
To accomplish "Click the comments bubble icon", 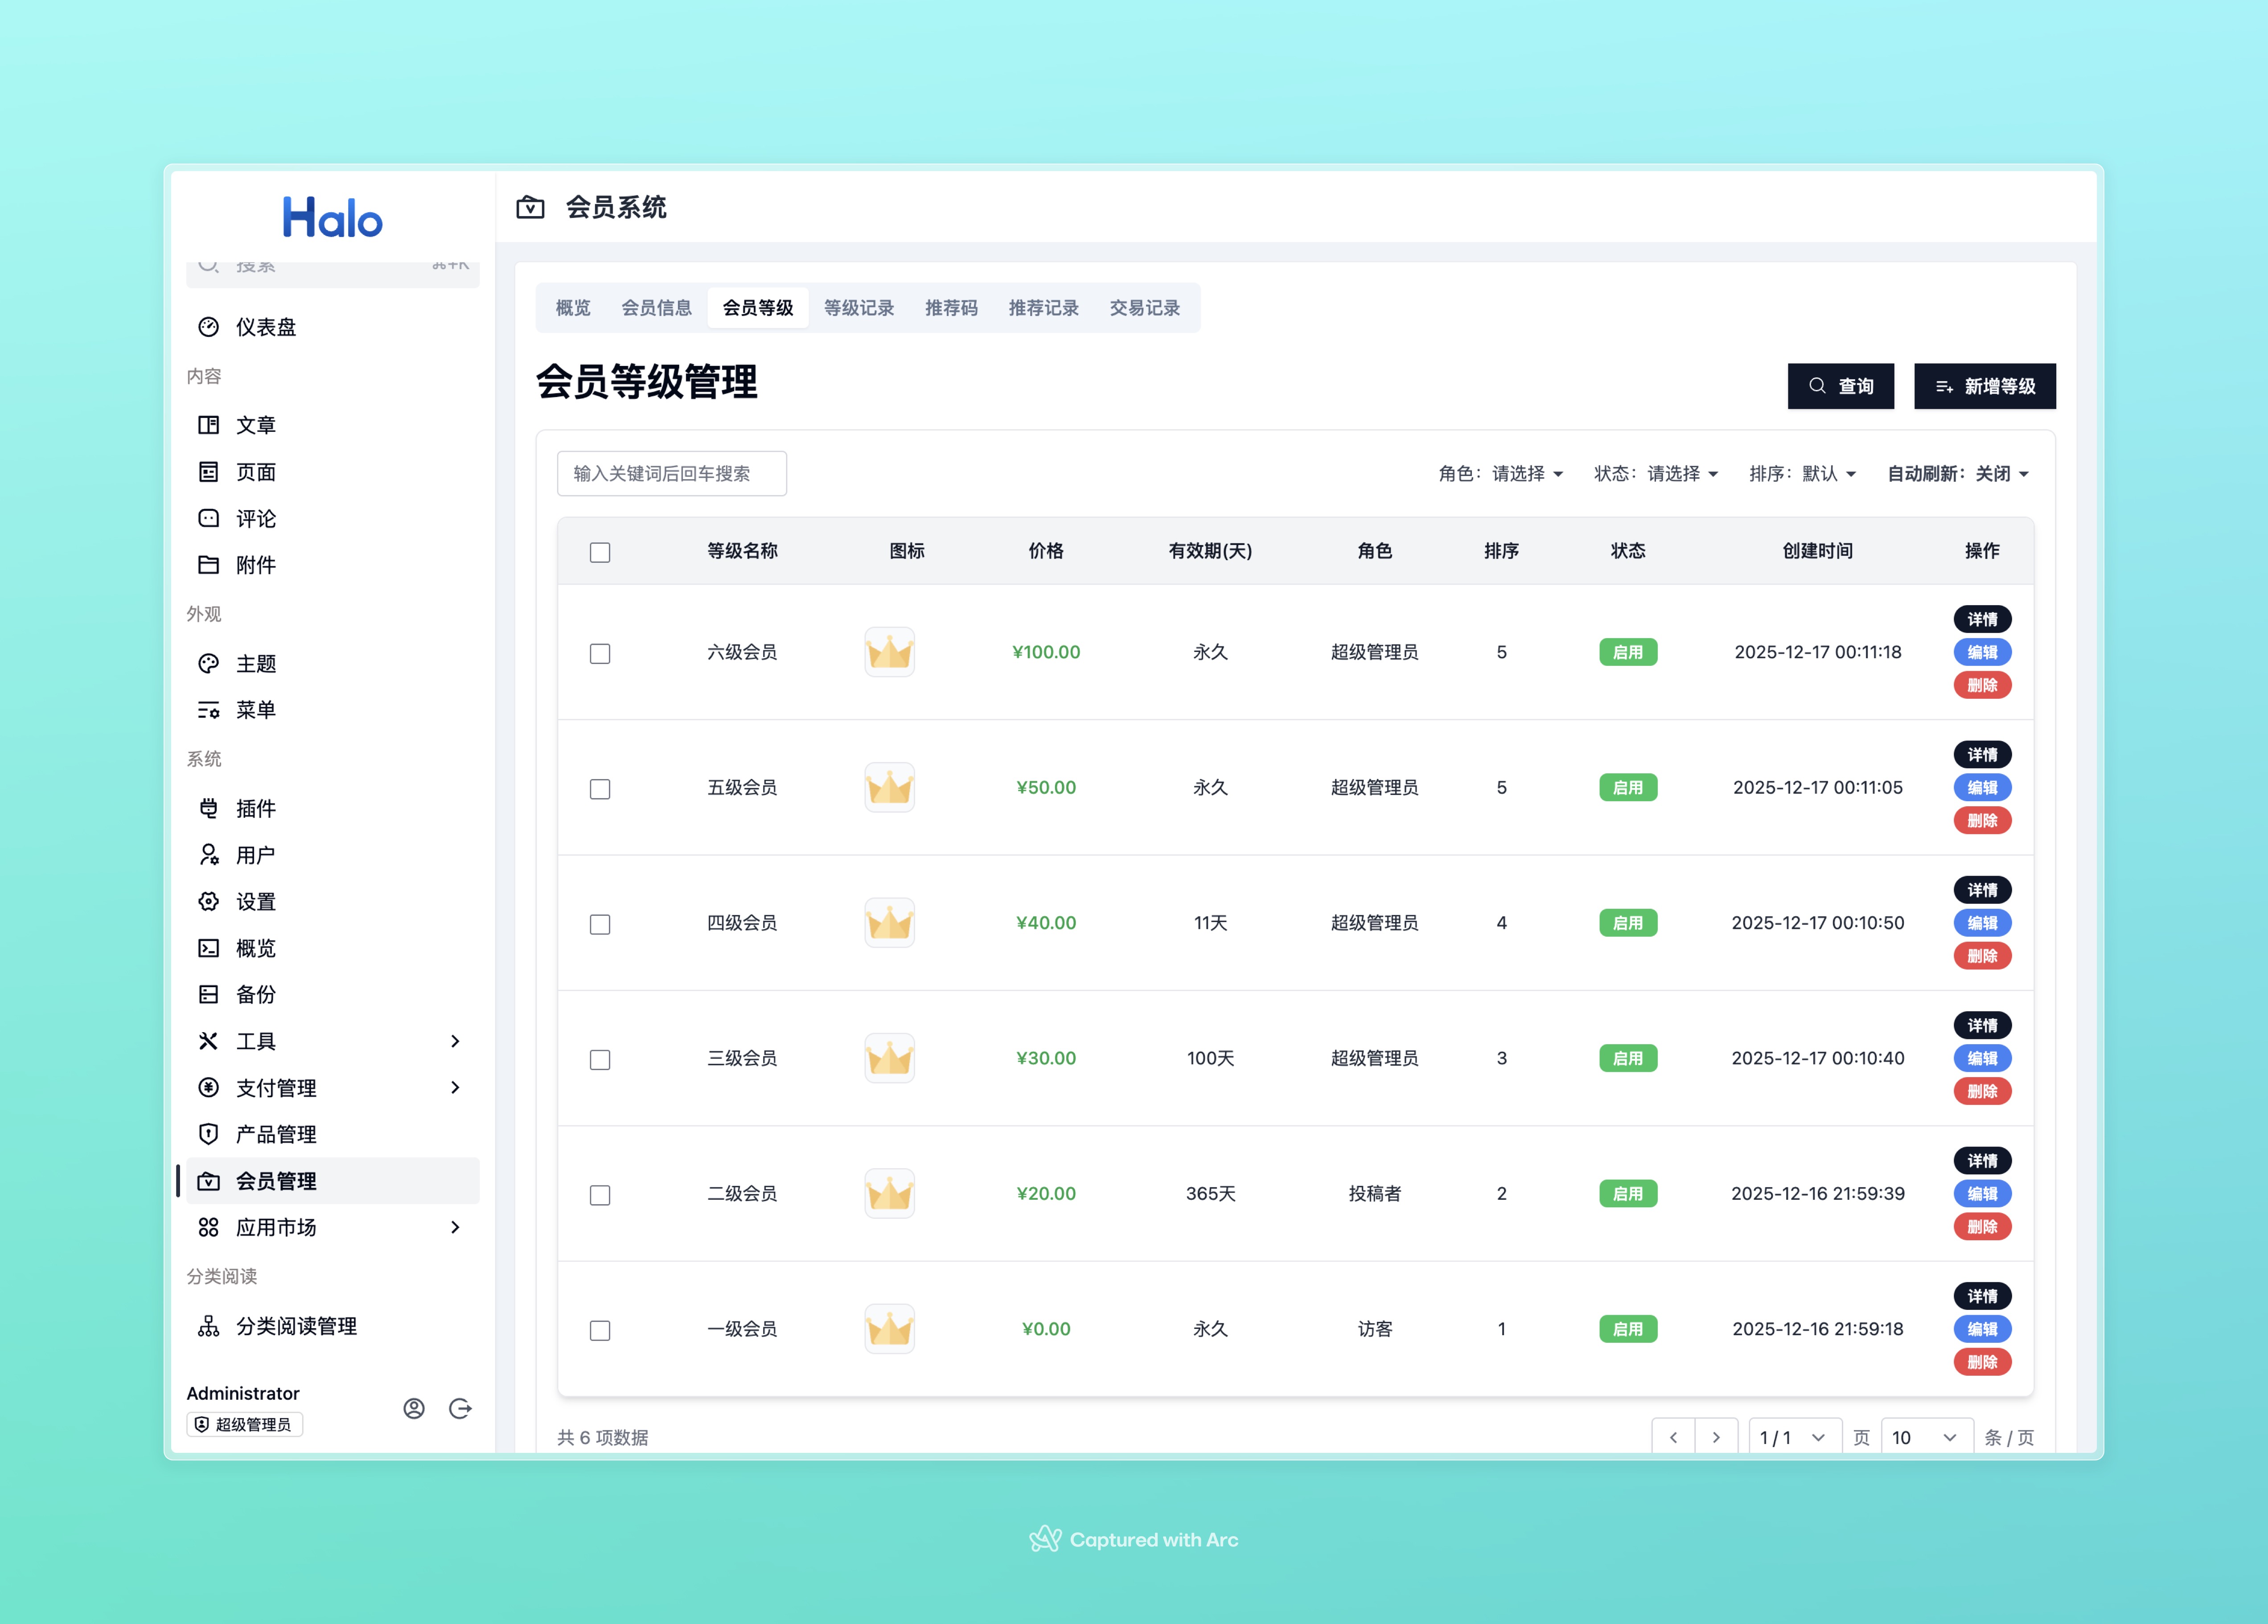I will coord(208,518).
